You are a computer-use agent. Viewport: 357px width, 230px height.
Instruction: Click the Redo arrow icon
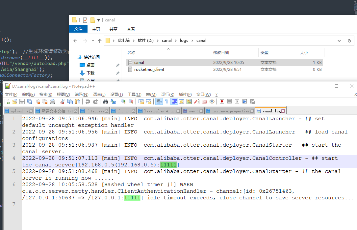(95, 102)
